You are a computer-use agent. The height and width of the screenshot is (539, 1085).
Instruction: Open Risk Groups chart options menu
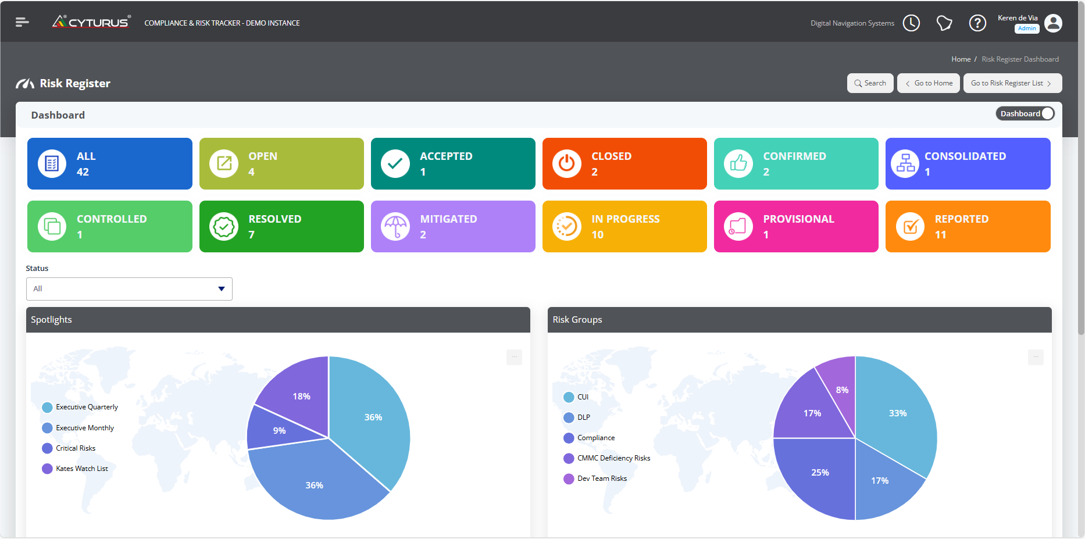(1036, 357)
